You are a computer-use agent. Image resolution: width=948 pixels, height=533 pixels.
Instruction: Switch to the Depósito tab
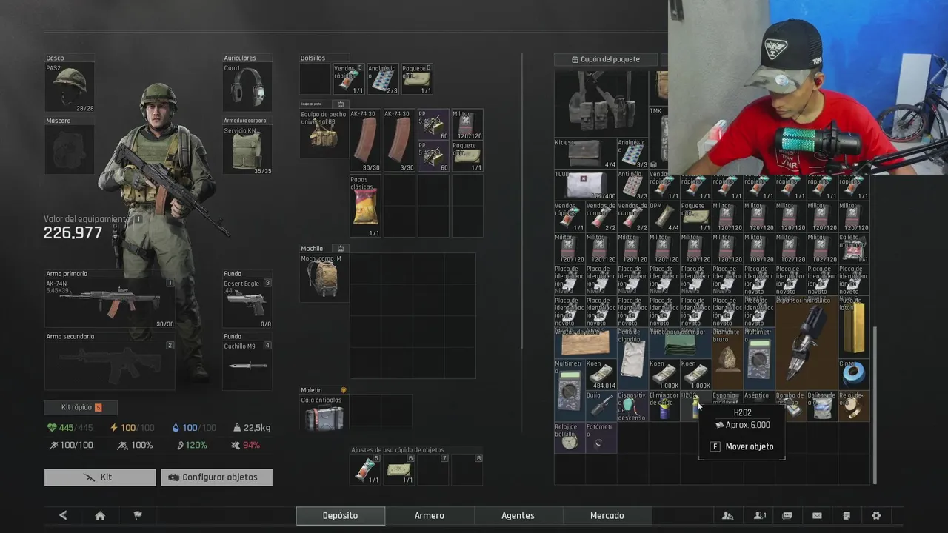click(341, 516)
